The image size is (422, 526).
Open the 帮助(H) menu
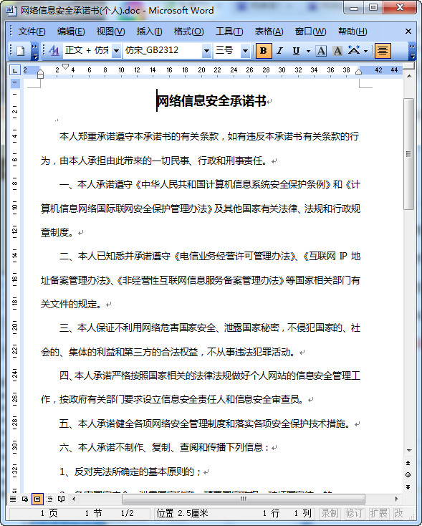point(353,32)
